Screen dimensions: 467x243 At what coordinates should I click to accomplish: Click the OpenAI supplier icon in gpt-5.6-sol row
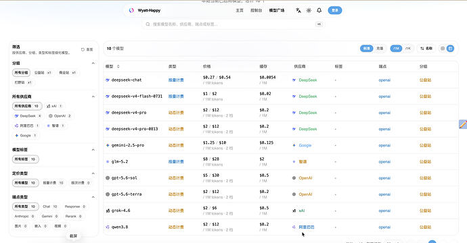click(x=294, y=178)
